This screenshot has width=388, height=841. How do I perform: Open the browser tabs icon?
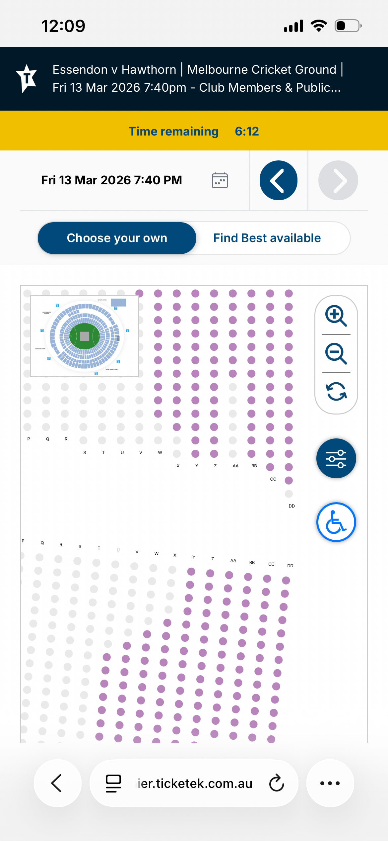click(113, 783)
